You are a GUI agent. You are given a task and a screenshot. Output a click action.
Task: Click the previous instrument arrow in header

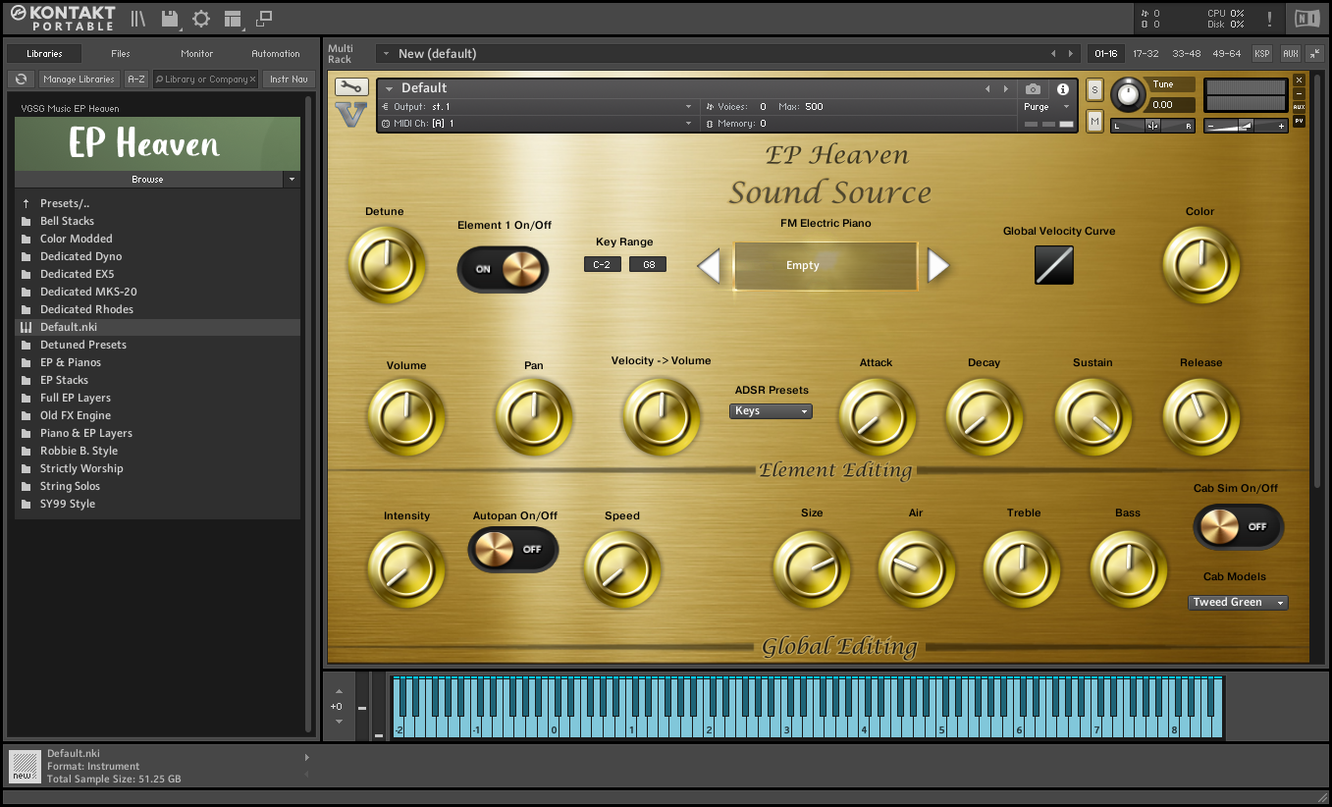click(x=988, y=88)
